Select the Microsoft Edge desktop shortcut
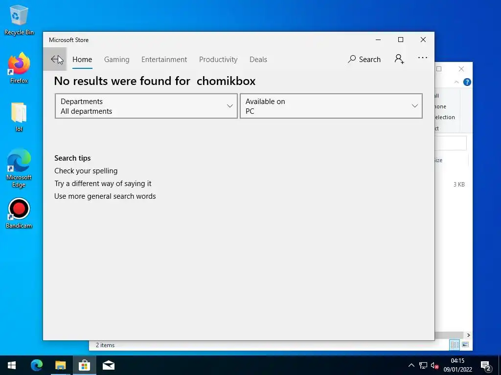The image size is (501, 375). click(x=19, y=168)
